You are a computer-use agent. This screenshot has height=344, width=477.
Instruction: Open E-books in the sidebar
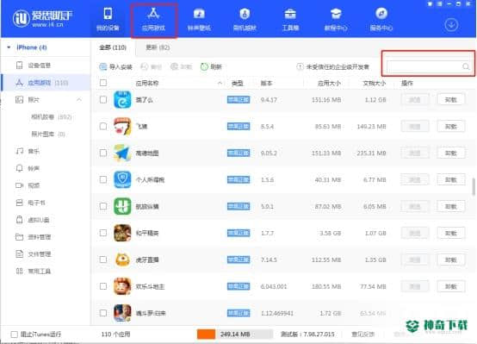point(46,203)
